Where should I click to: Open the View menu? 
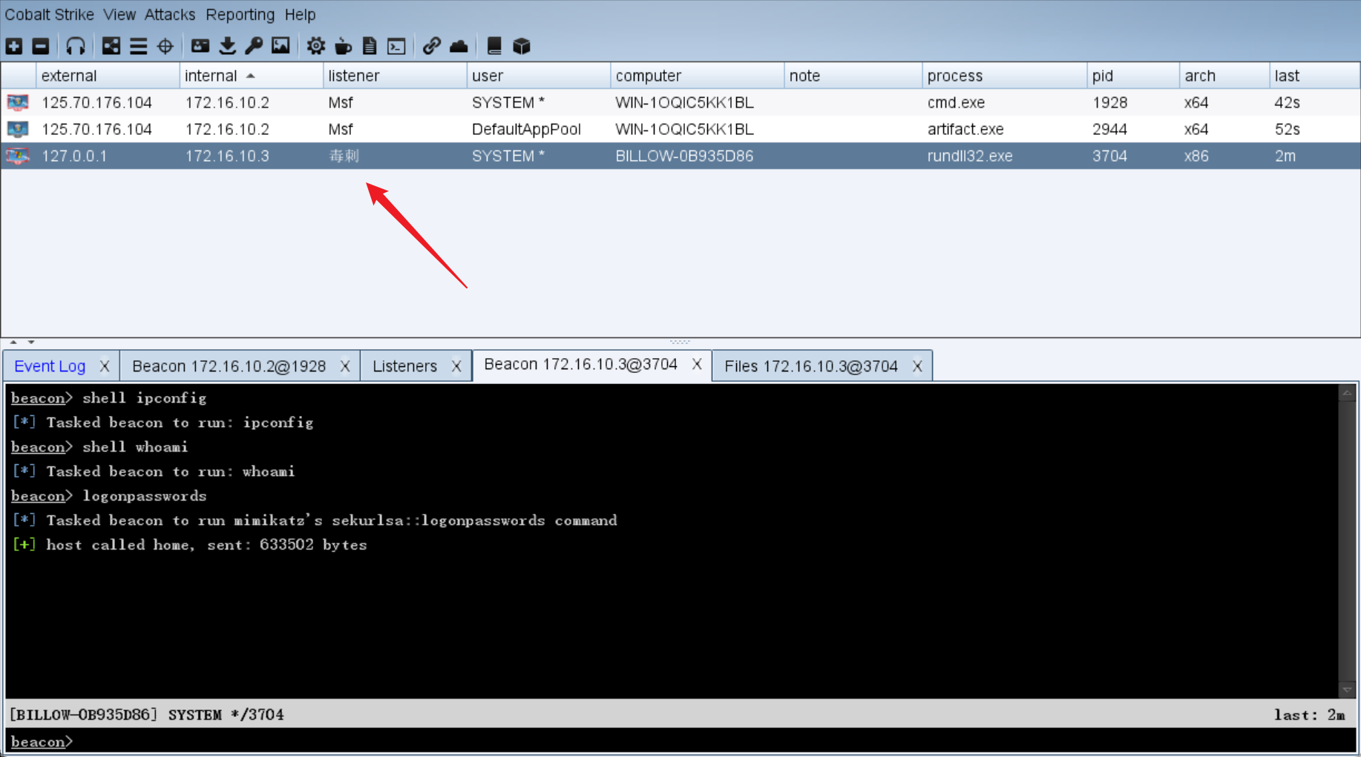pos(119,14)
